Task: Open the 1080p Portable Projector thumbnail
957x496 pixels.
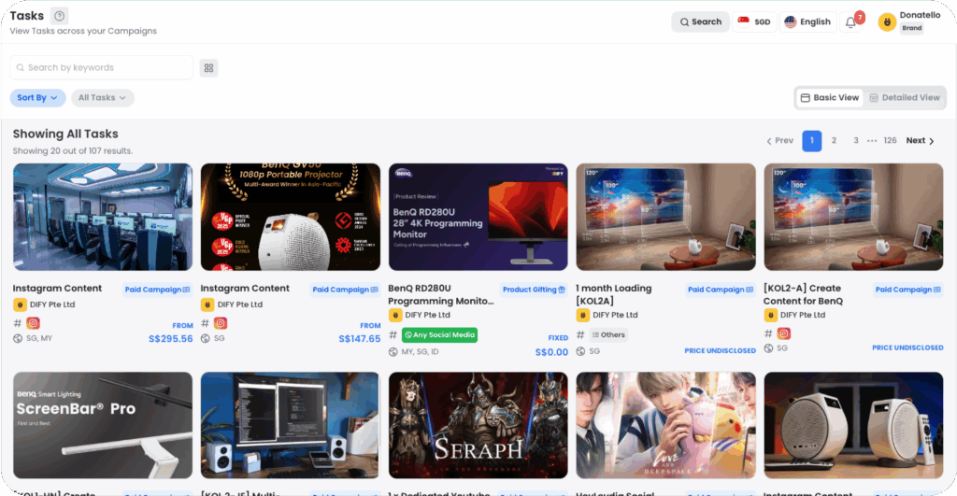Action: [291, 217]
